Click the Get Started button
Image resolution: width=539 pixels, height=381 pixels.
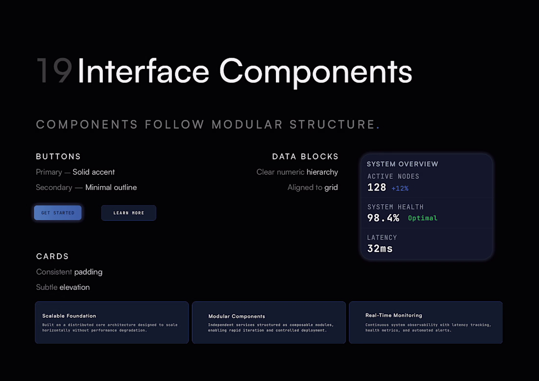point(58,213)
